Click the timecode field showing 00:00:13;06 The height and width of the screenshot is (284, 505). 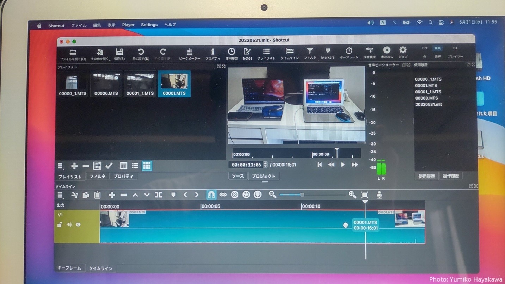point(246,165)
